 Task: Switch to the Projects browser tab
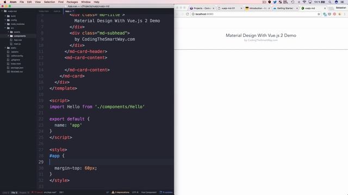pos(202,8)
